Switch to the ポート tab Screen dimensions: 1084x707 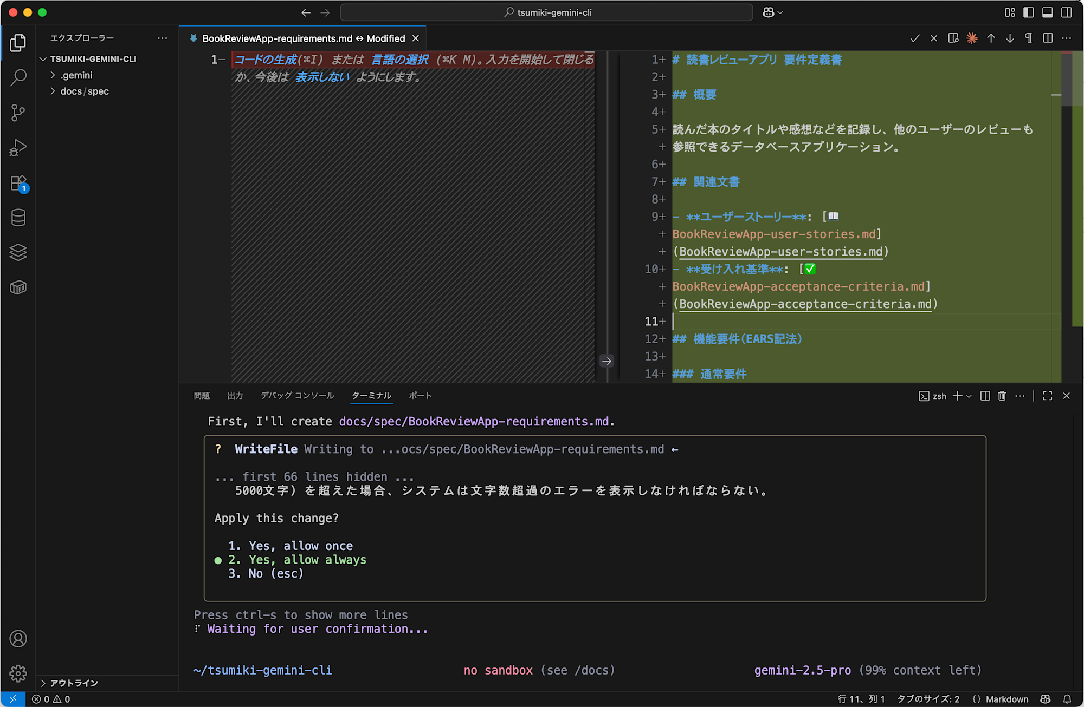tap(420, 396)
